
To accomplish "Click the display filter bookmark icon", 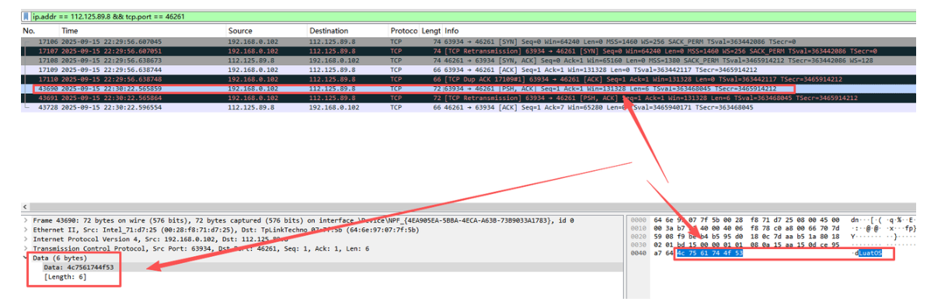I will pyautogui.click(x=26, y=16).
